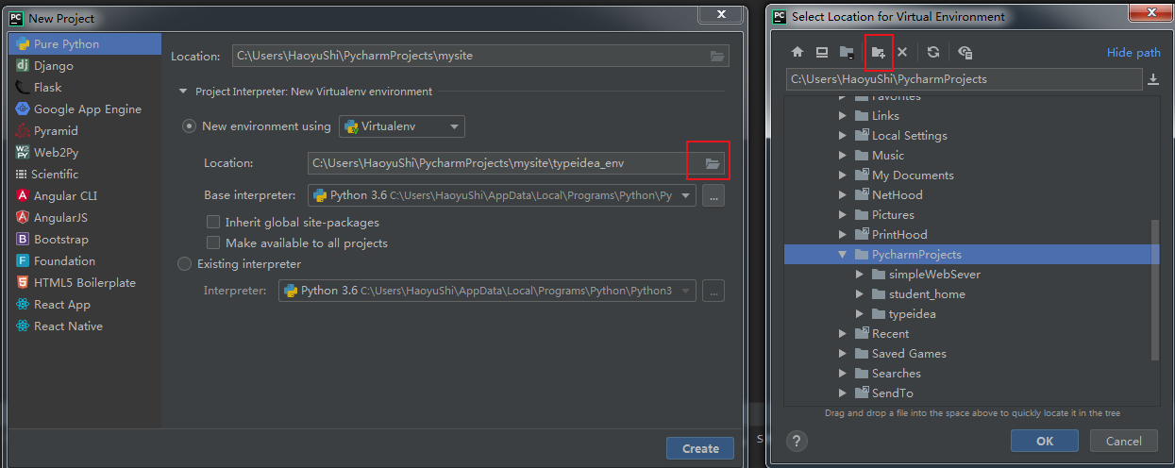Click path field in file chooser
1175x468 pixels.
coord(964,79)
